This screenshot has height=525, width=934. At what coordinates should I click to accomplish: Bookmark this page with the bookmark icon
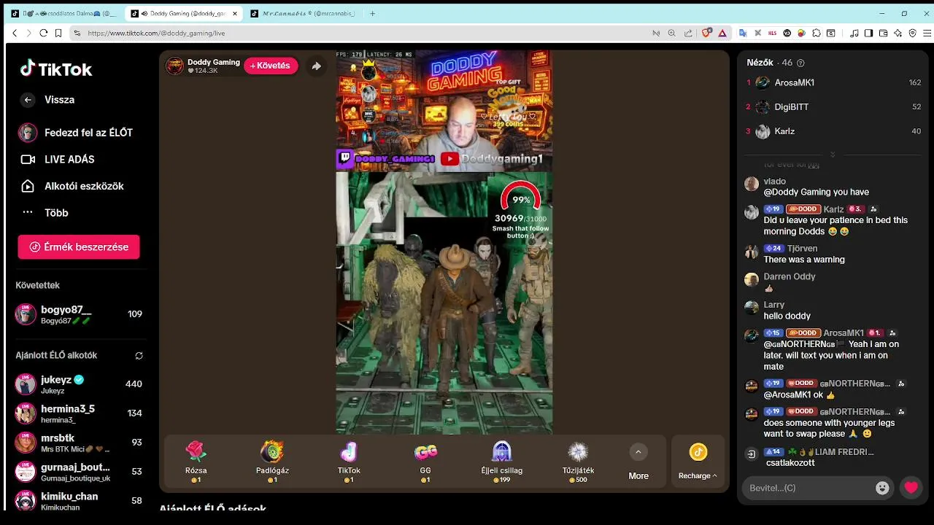point(58,33)
